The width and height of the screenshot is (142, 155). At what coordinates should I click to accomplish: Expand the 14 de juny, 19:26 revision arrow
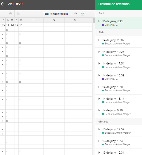click(x=99, y=52)
